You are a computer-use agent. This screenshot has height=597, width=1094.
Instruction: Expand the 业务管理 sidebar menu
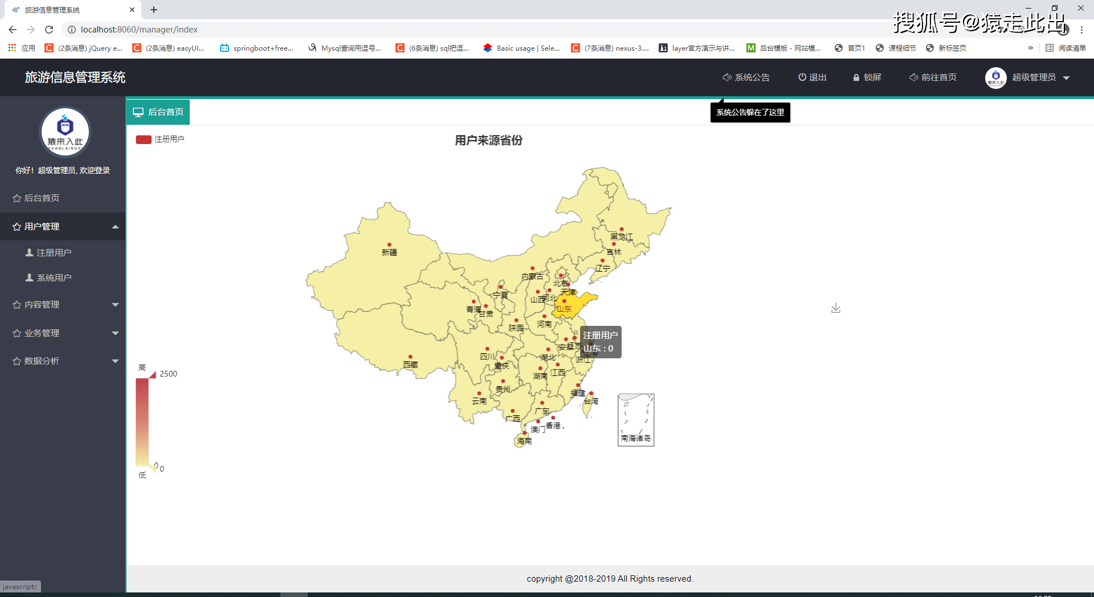tap(63, 333)
